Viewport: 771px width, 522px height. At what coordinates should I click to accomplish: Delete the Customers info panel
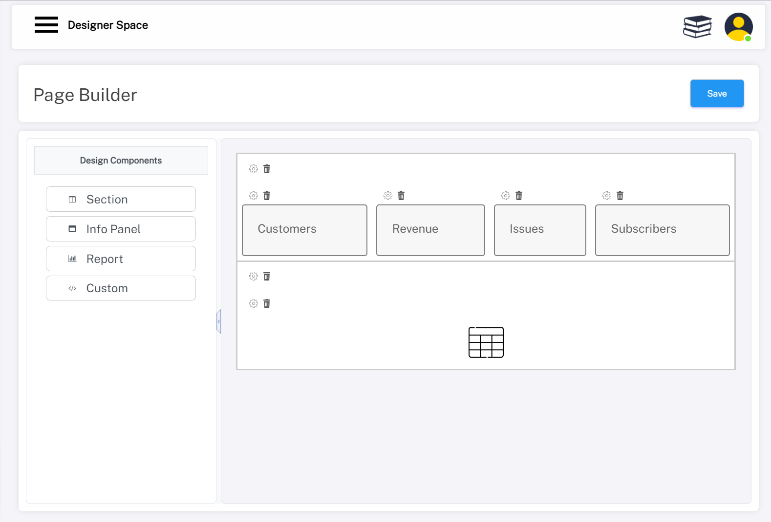point(267,196)
